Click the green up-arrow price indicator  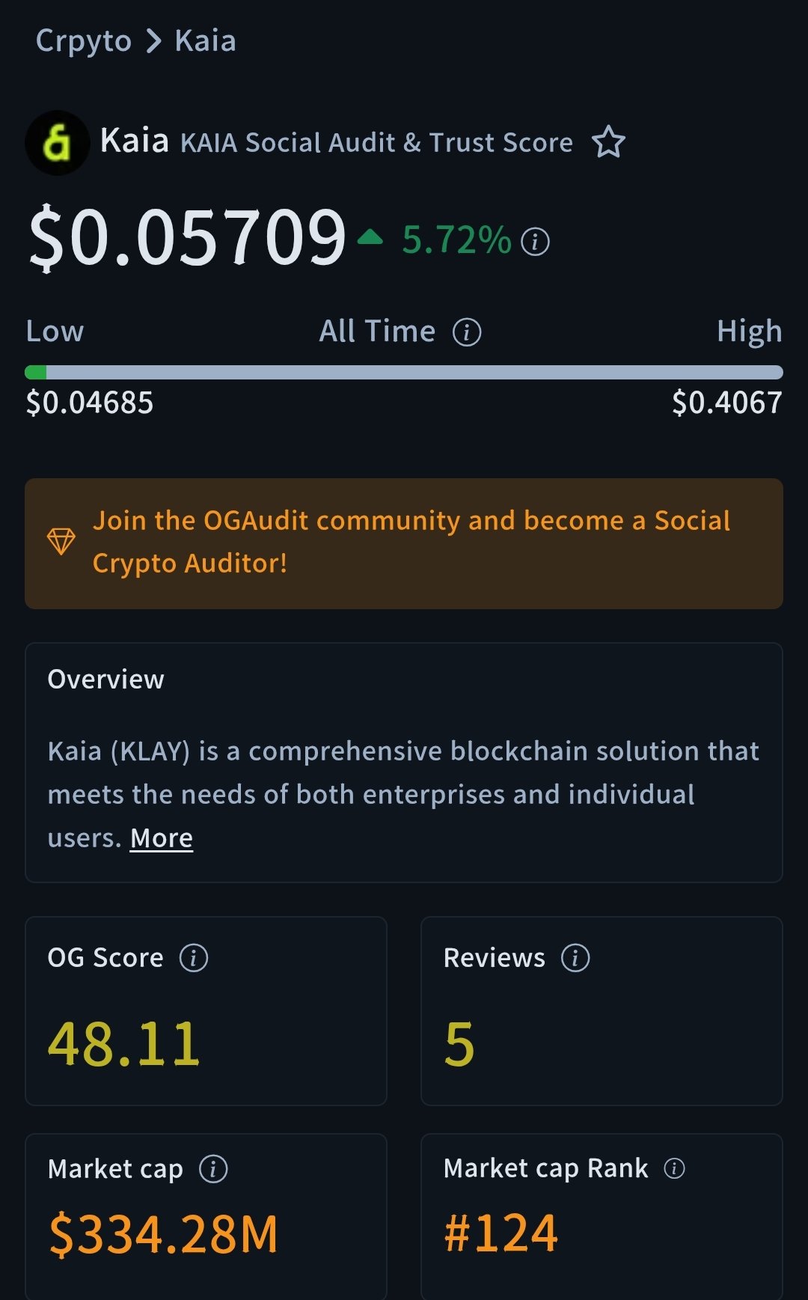370,238
